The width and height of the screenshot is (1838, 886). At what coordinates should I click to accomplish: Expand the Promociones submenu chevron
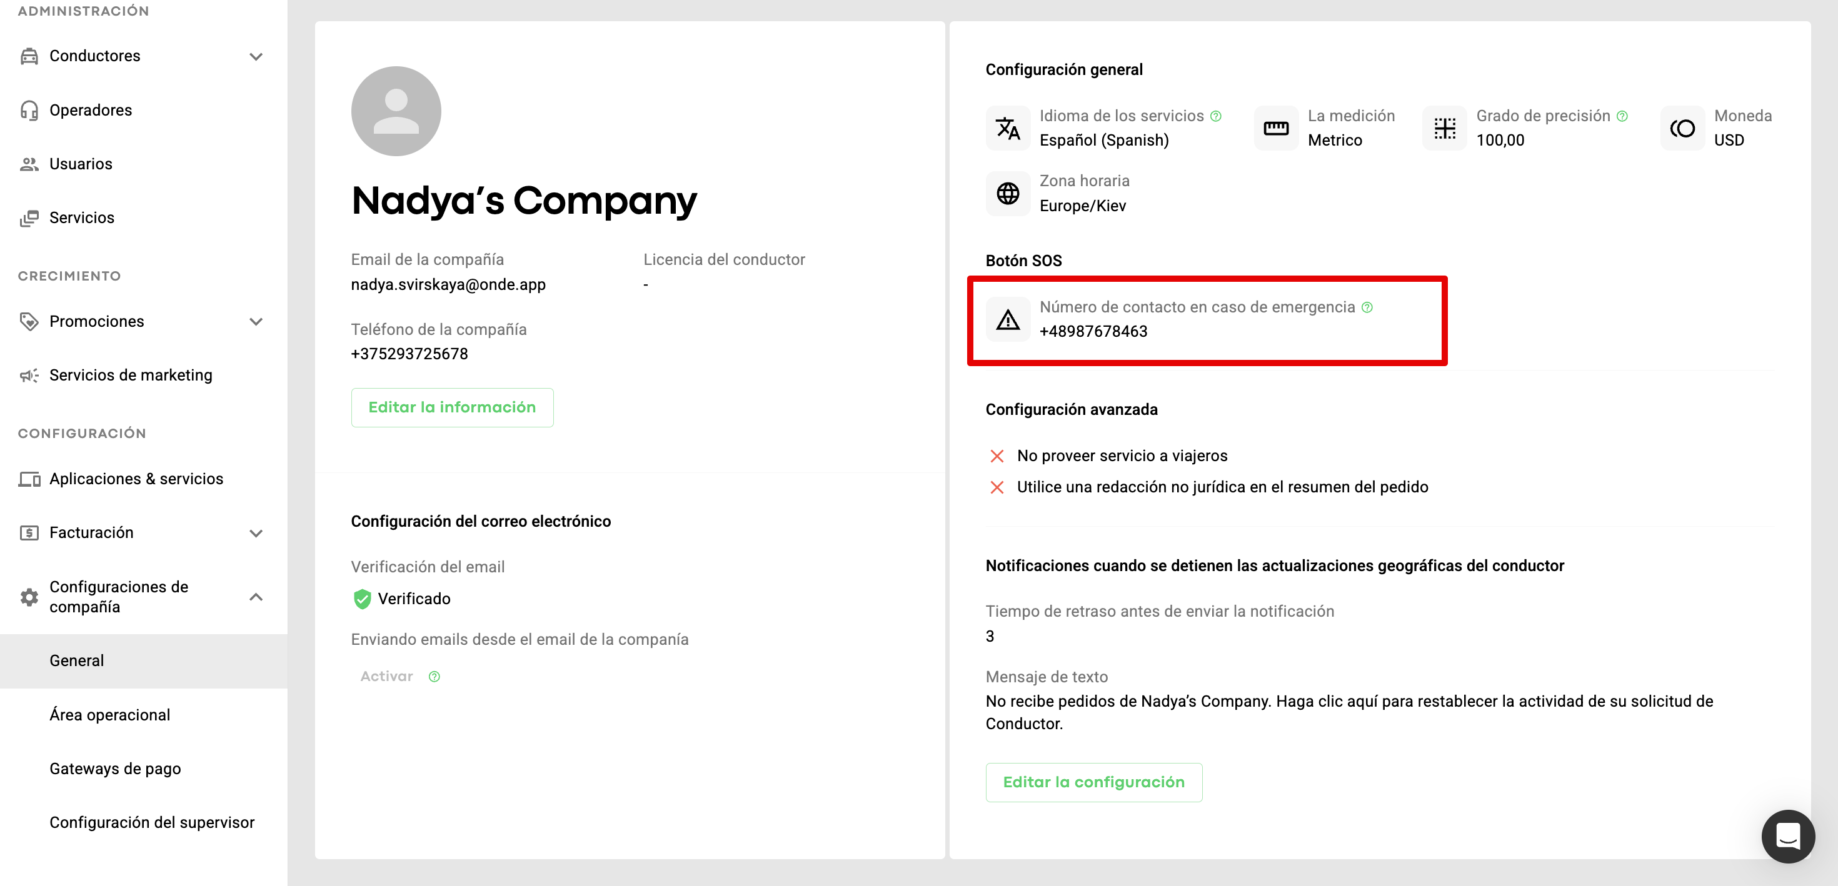256,322
